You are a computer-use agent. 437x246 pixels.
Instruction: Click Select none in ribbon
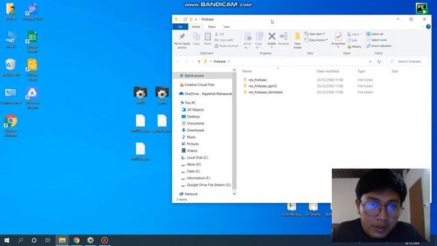(x=376, y=40)
